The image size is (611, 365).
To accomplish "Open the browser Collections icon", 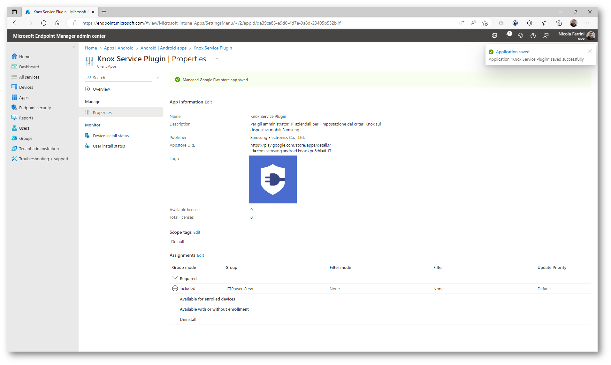I will pos(559,23).
